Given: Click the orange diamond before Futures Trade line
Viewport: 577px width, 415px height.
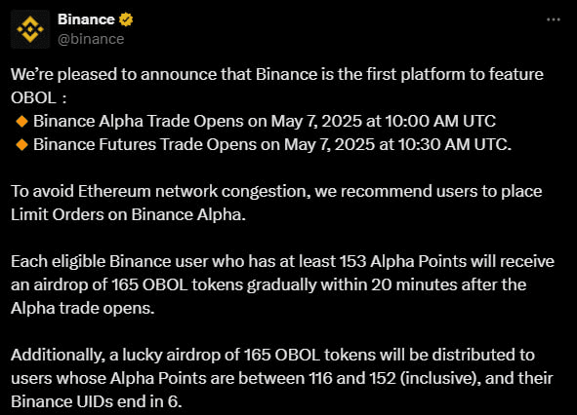Looking at the screenshot, I should pyautogui.click(x=22, y=145).
